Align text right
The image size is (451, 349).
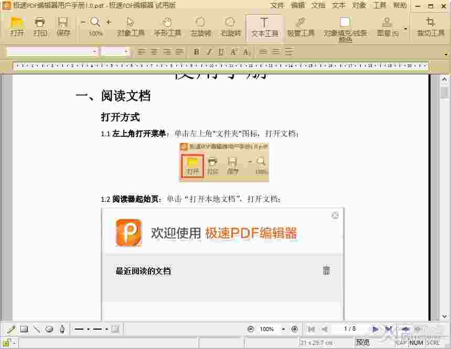167,52
